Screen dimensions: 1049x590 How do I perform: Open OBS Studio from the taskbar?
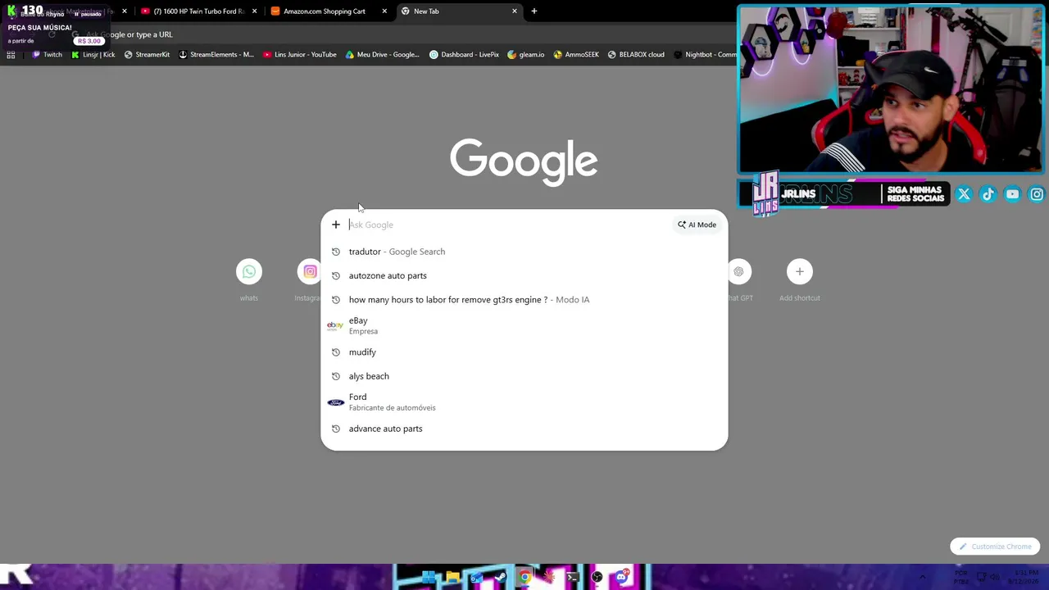coord(597,578)
